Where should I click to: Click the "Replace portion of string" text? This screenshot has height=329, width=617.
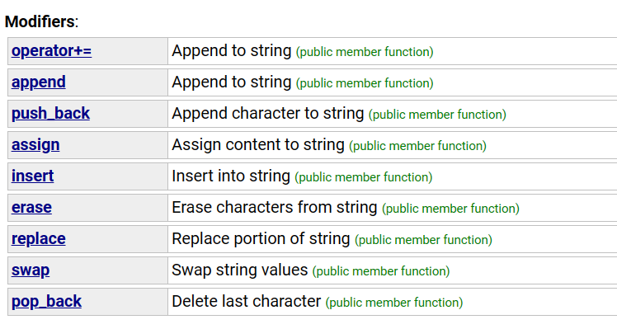tap(261, 239)
